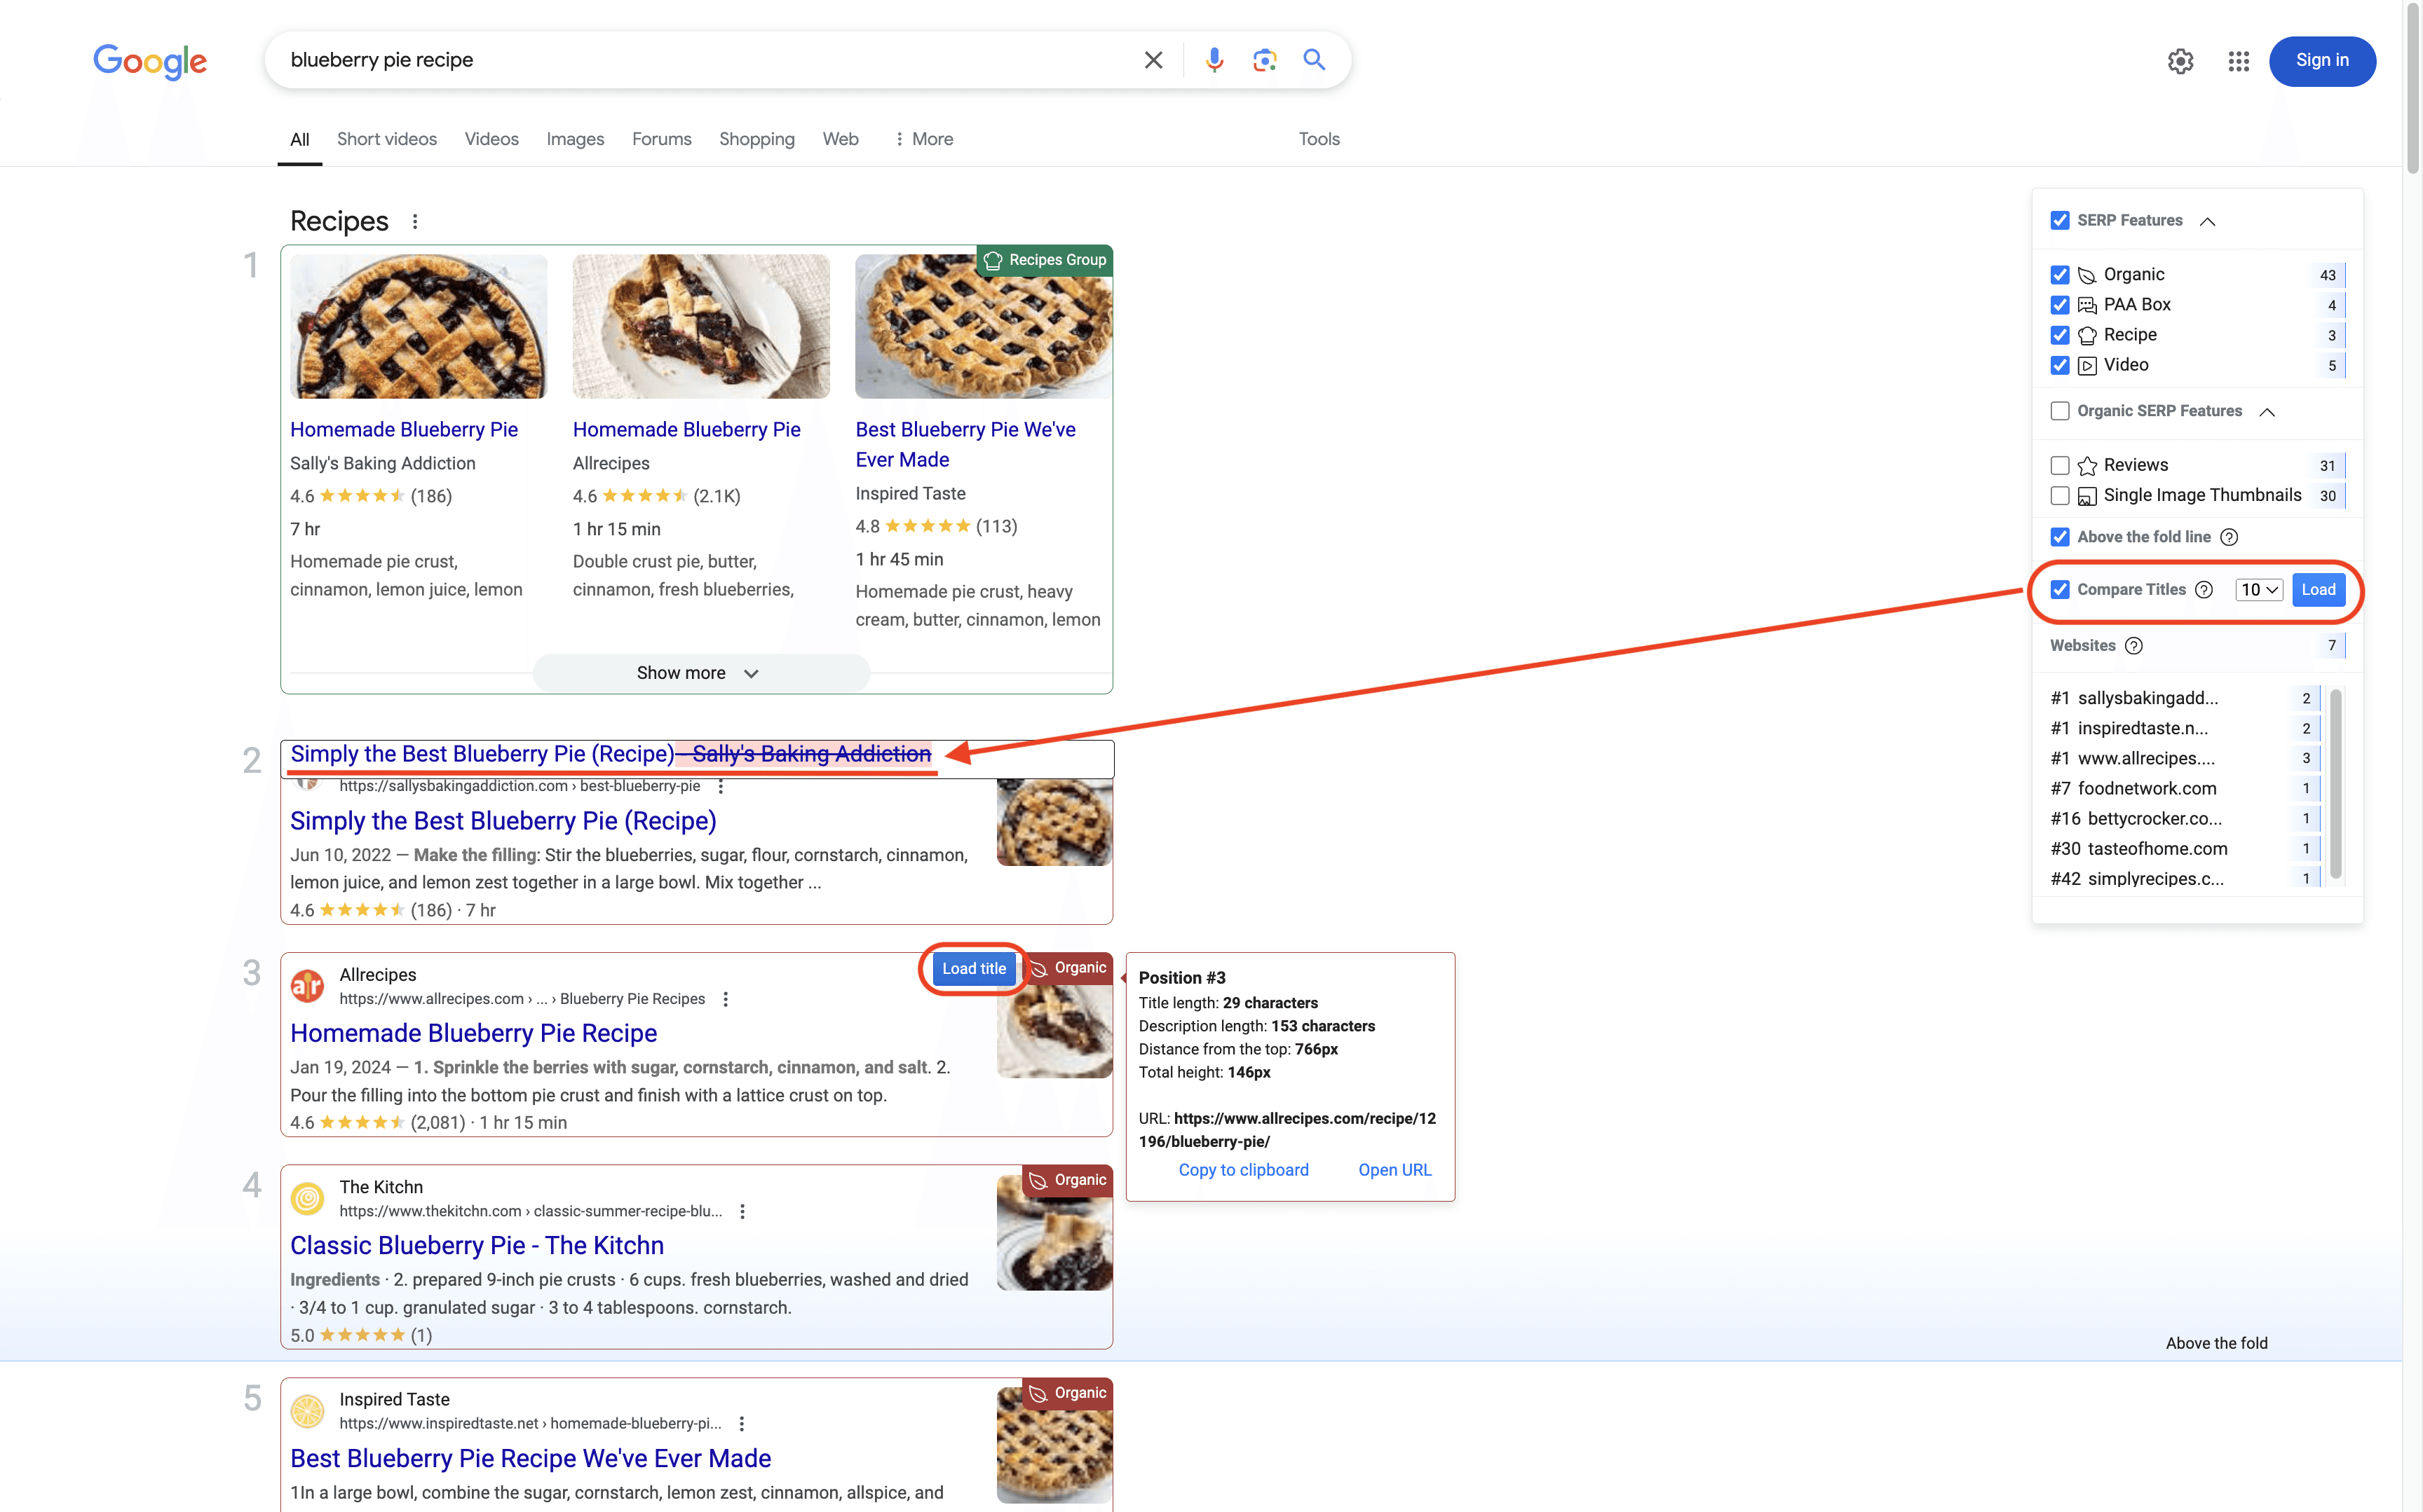
Task: Switch to the Forums tab
Action: [x=661, y=139]
